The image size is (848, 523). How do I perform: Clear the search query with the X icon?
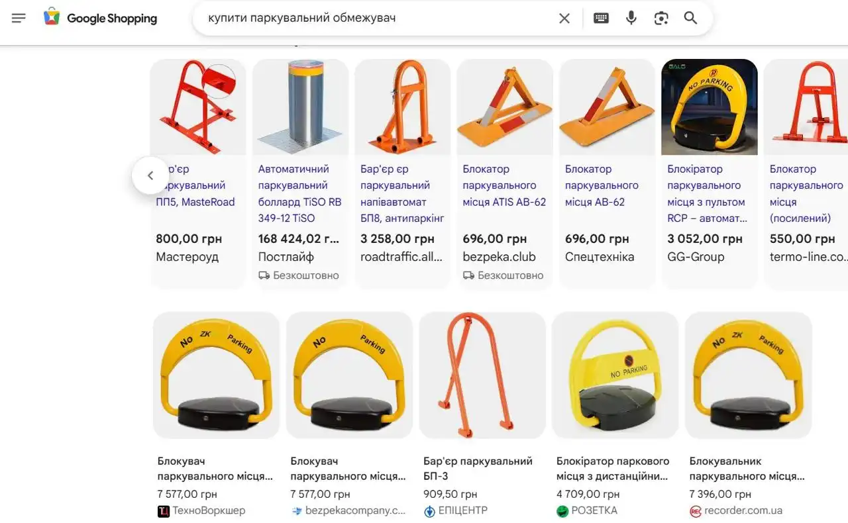(564, 18)
